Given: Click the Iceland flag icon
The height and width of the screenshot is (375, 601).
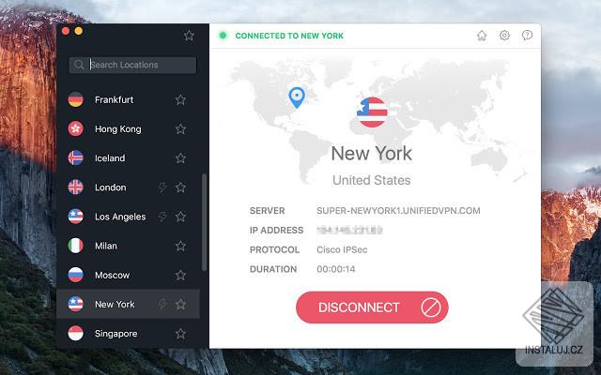Looking at the screenshot, I should pos(75,158).
